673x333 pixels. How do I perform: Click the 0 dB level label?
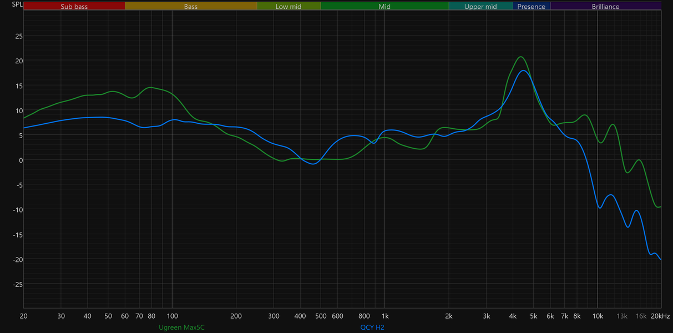(x=21, y=160)
